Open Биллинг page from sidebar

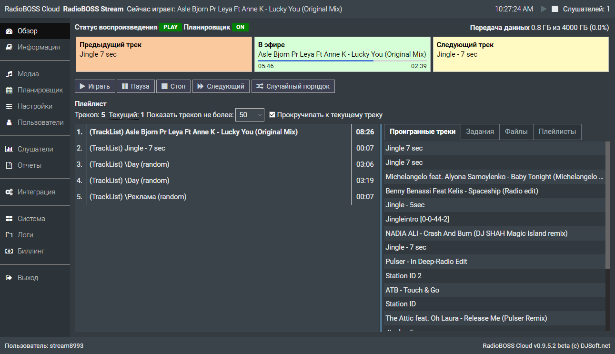(x=31, y=251)
